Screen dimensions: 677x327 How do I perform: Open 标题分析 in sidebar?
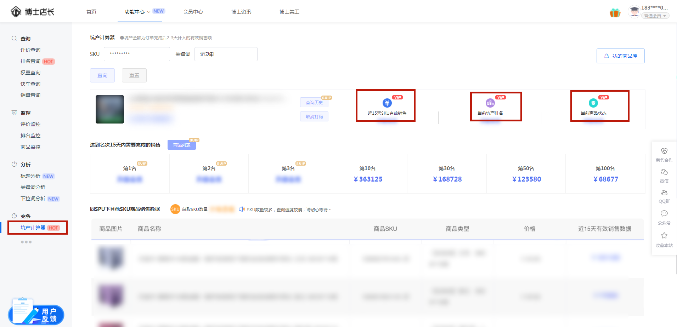coord(30,176)
